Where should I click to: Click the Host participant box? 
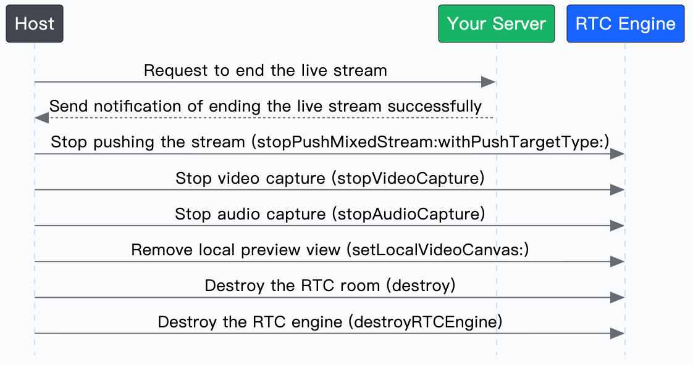point(35,24)
